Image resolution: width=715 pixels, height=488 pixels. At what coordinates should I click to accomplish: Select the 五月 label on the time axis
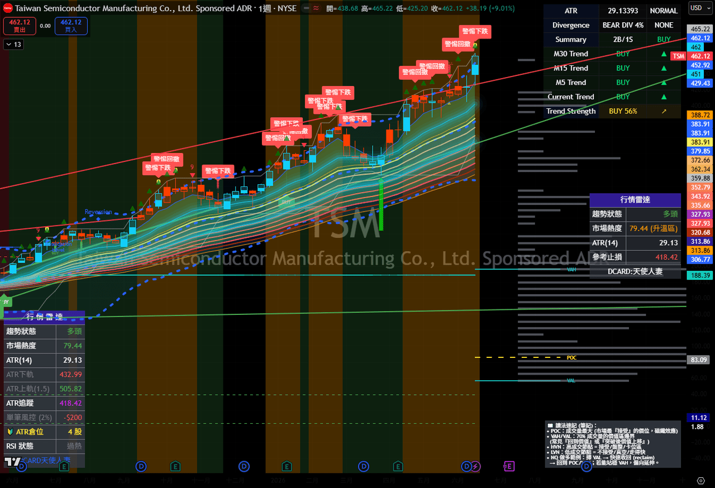[422, 480]
